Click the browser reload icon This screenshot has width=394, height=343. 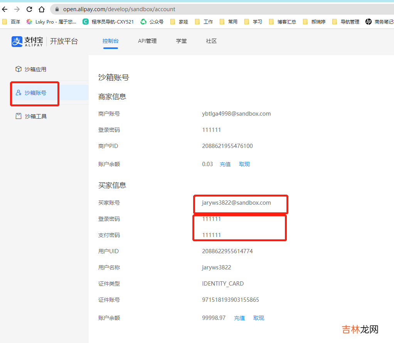point(29,9)
